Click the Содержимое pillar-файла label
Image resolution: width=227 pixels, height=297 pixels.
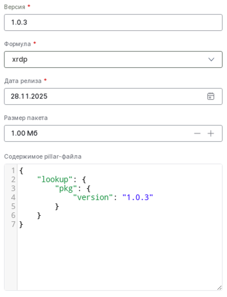coord(43,156)
